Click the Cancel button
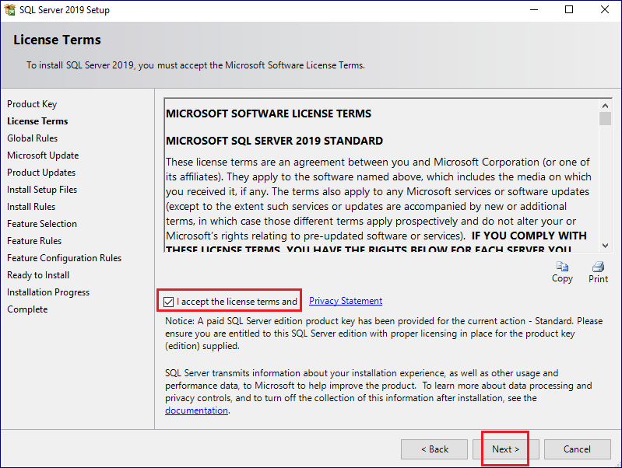 pyautogui.click(x=577, y=449)
